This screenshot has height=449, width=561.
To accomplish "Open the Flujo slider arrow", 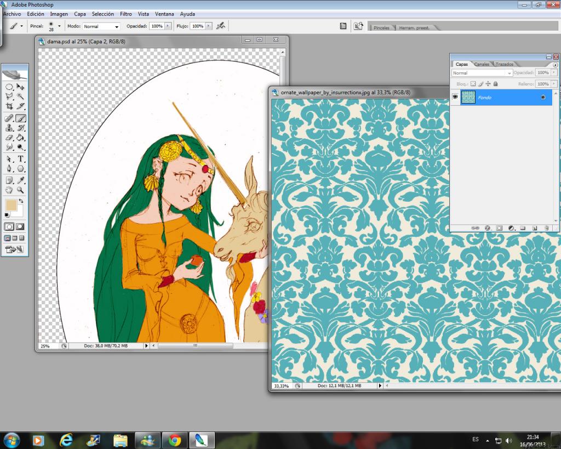I will (209, 26).
